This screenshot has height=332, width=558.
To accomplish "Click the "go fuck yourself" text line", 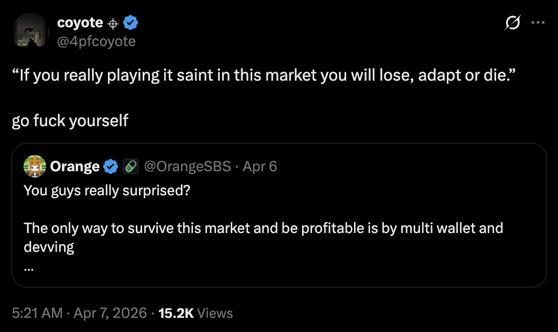I will [x=70, y=120].
